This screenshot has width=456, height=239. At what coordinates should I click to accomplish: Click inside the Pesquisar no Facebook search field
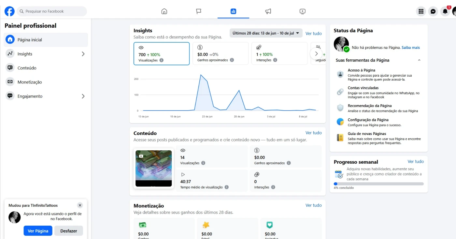52,11
